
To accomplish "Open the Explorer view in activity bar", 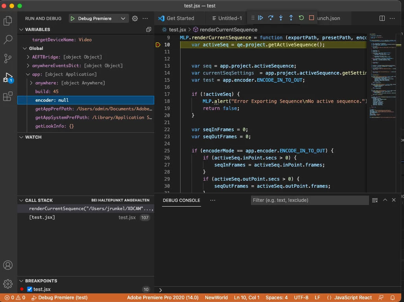I will [x=8, y=21].
